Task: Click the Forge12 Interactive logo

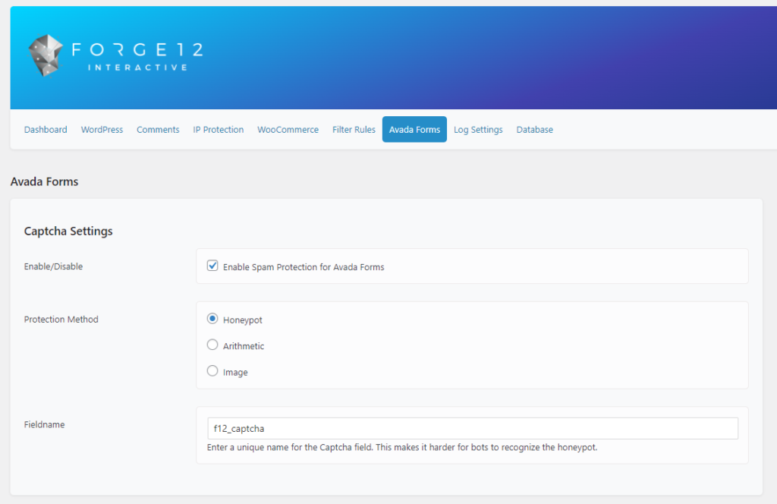Action: [x=115, y=55]
